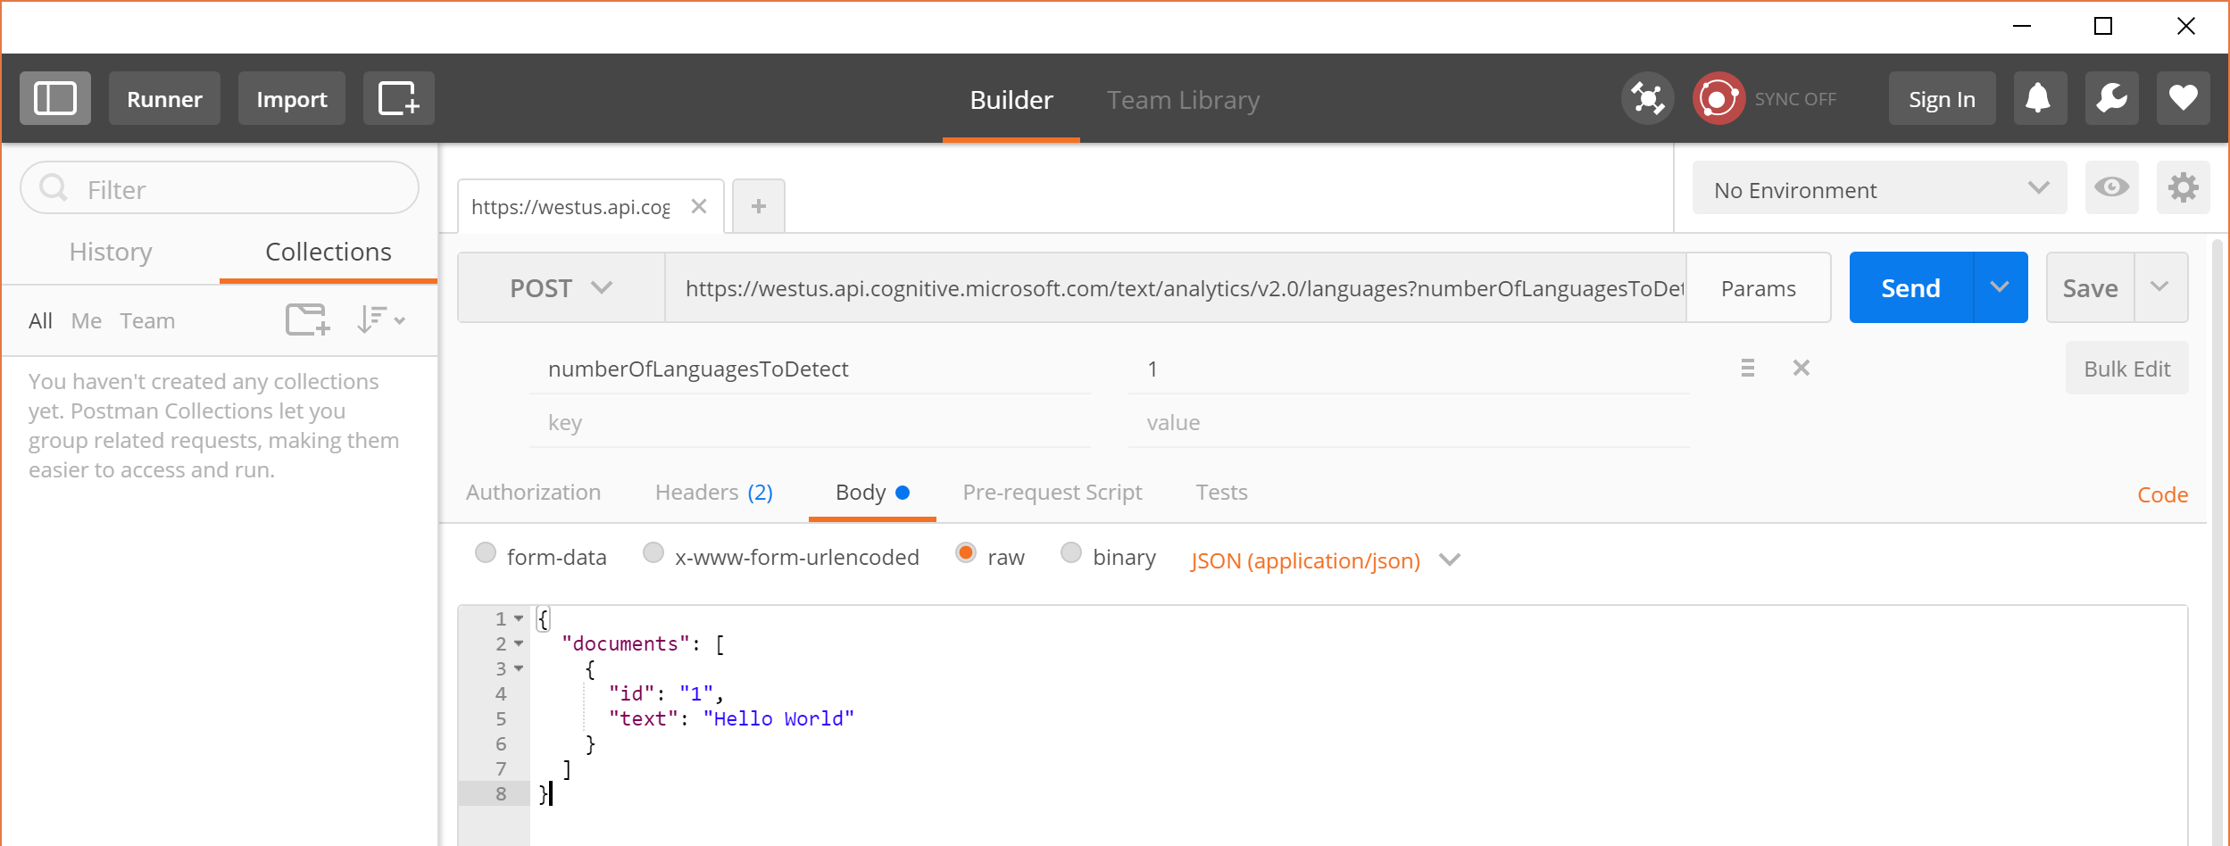The width and height of the screenshot is (2230, 846).
Task: Select x-www-form-urlencoded body type
Action: pos(653,553)
